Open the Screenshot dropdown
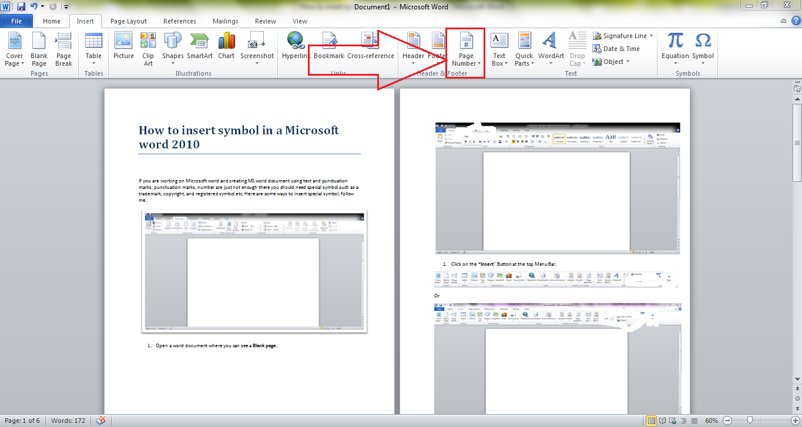This screenshot has height=427, width=802. [x=257, y=48]
